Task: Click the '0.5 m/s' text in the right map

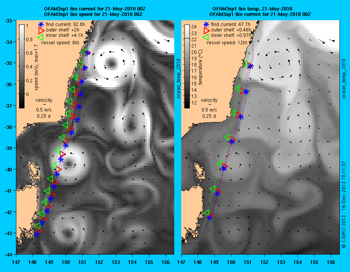Action: (209, 110)
